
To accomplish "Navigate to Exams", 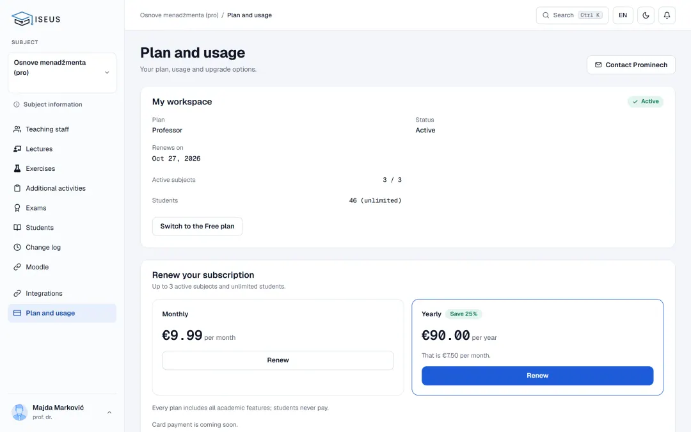I will pos(62,208).
